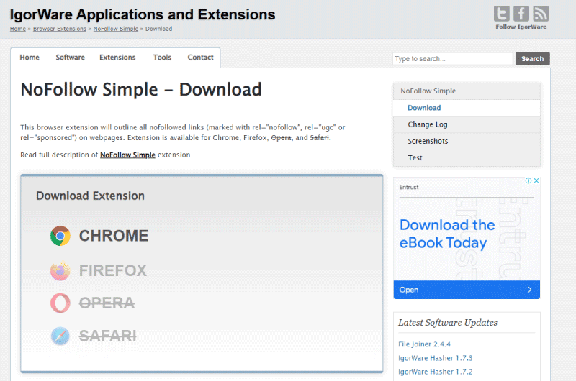Click arrow chevron on ad Open bar
Screen dimensions: 576x381
pos(530,290)
